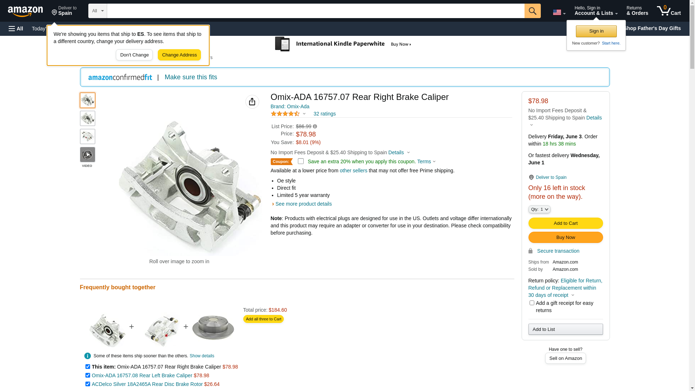This screenshot has width=695, height=391.
Task: Open Returns & Orders menu
Action: tap(637, 11)
